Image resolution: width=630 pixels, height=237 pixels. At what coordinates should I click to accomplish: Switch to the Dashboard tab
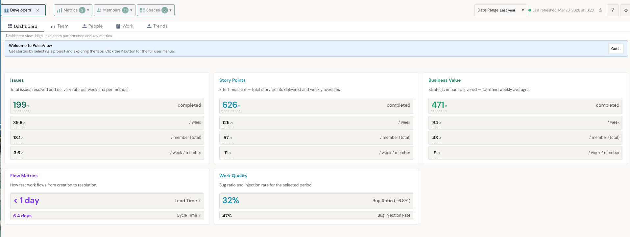23,26
